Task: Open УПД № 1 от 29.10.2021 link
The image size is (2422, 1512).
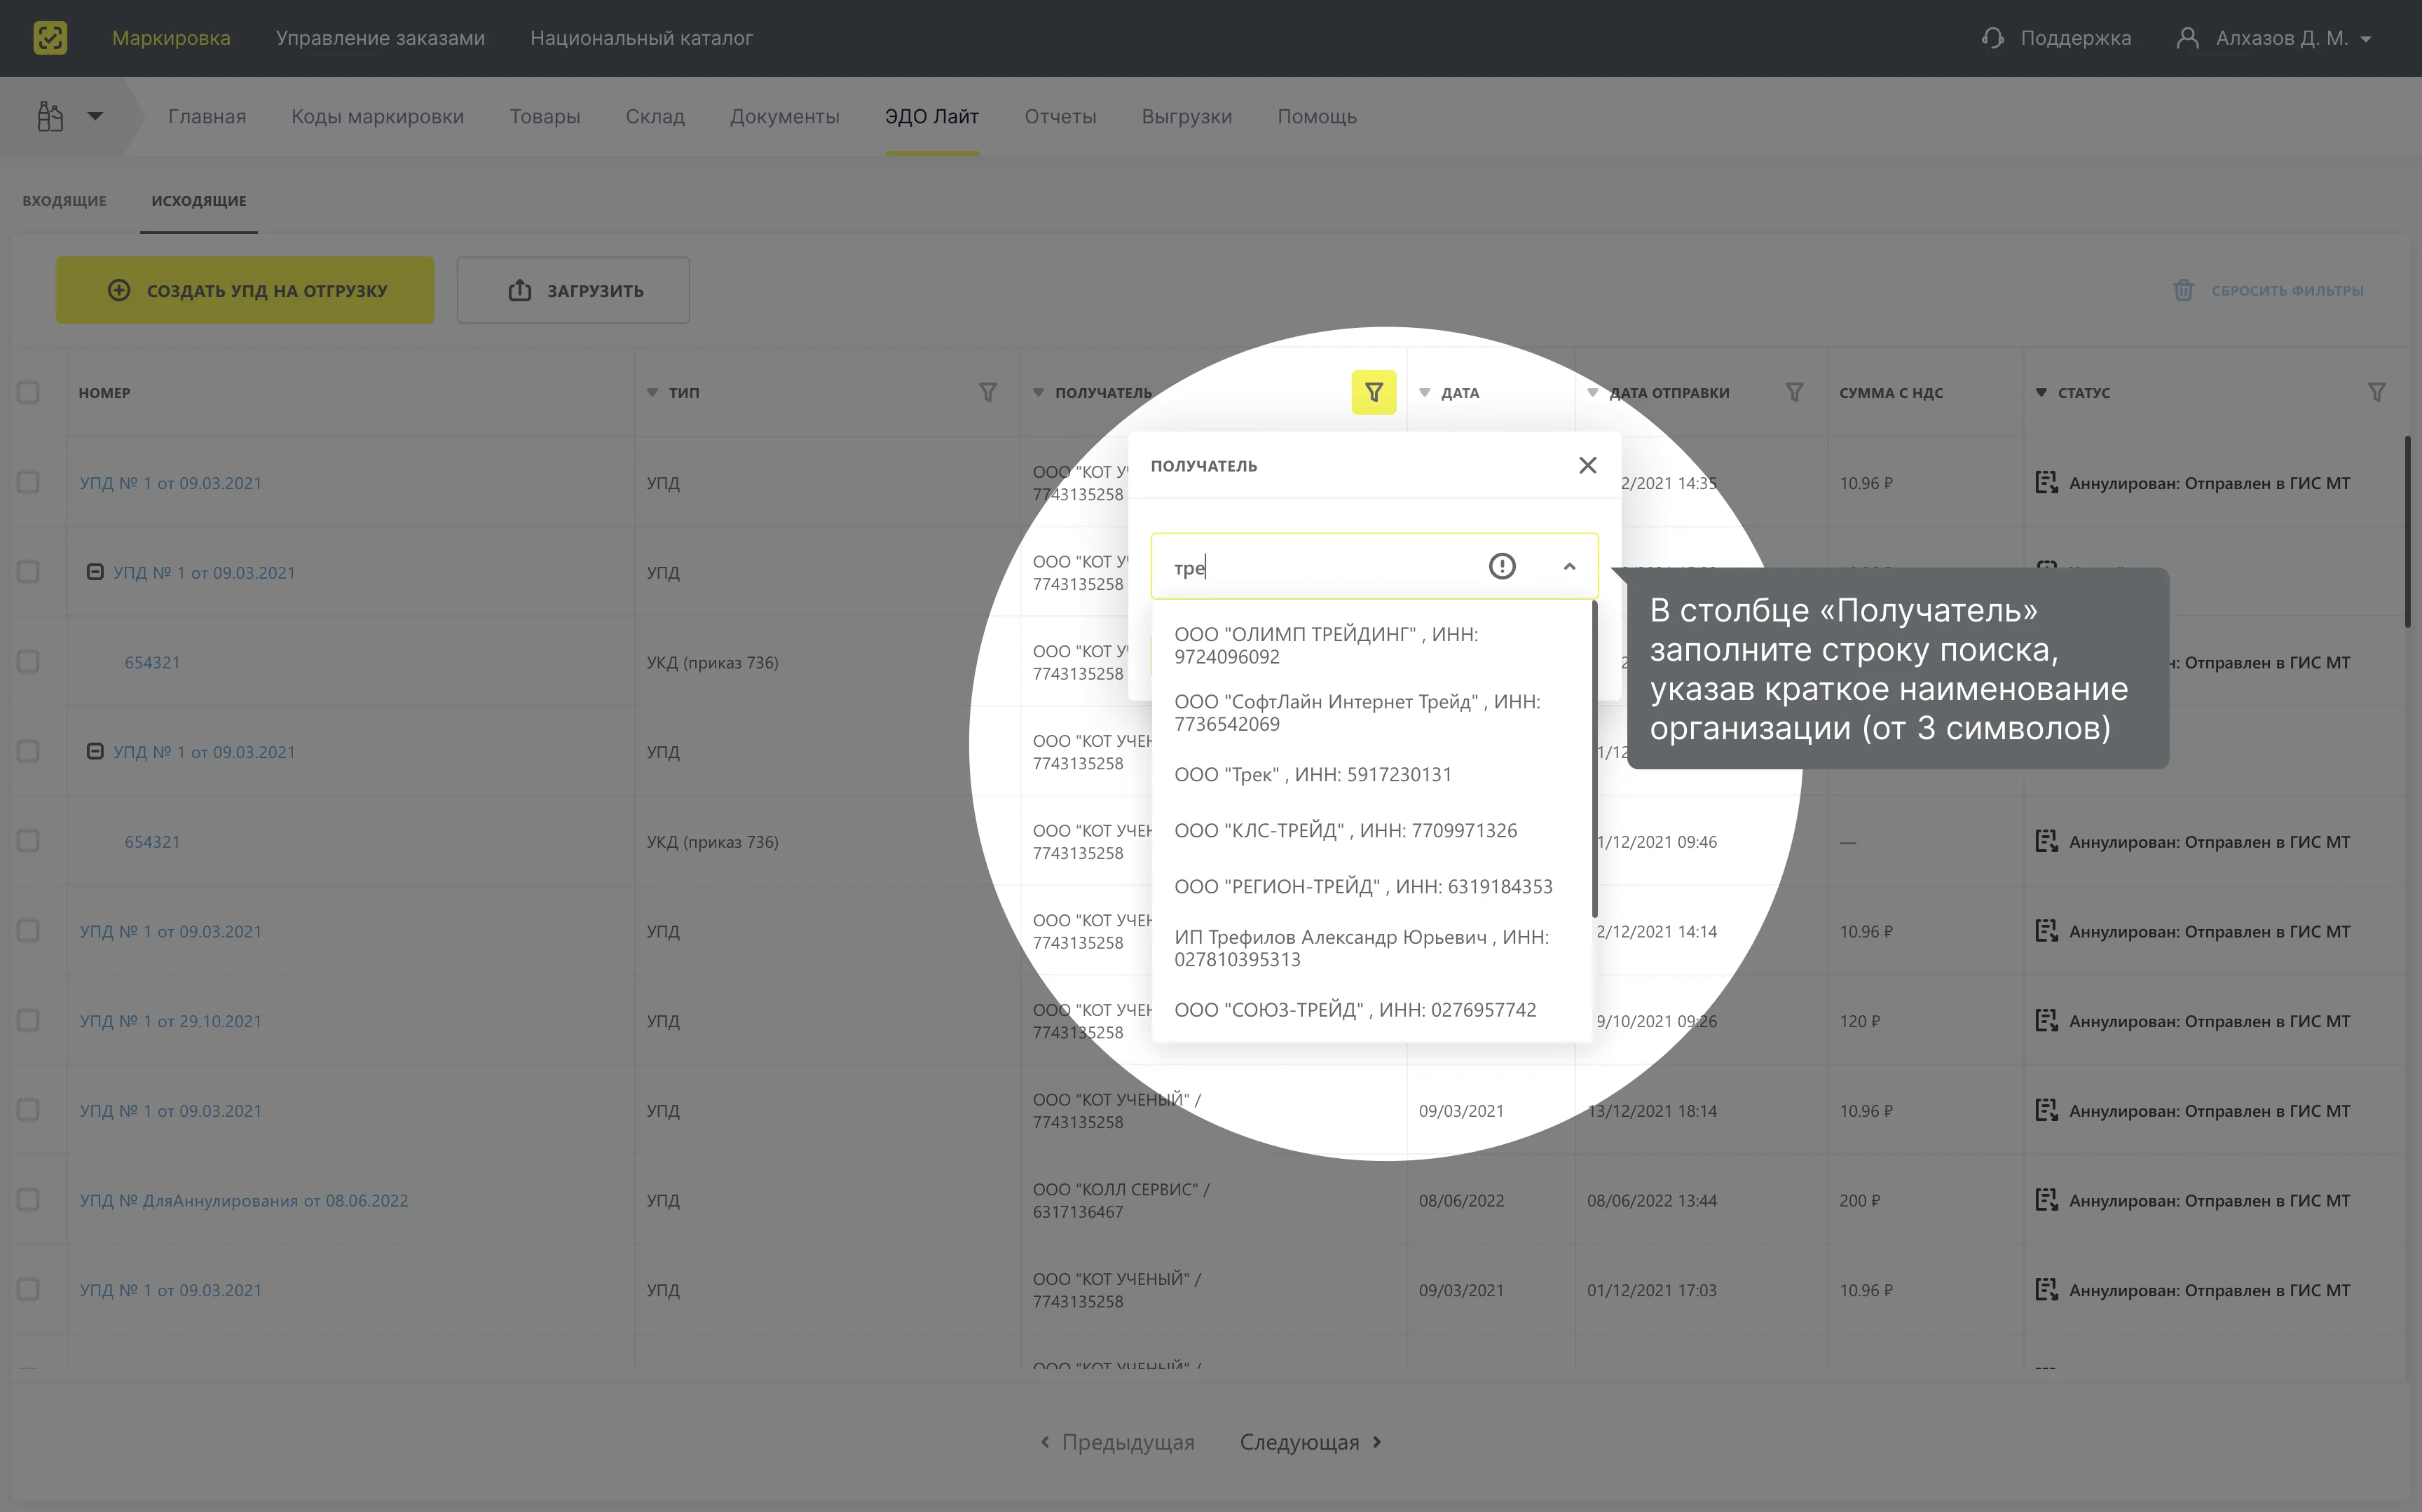Action: pos(170,1021)
